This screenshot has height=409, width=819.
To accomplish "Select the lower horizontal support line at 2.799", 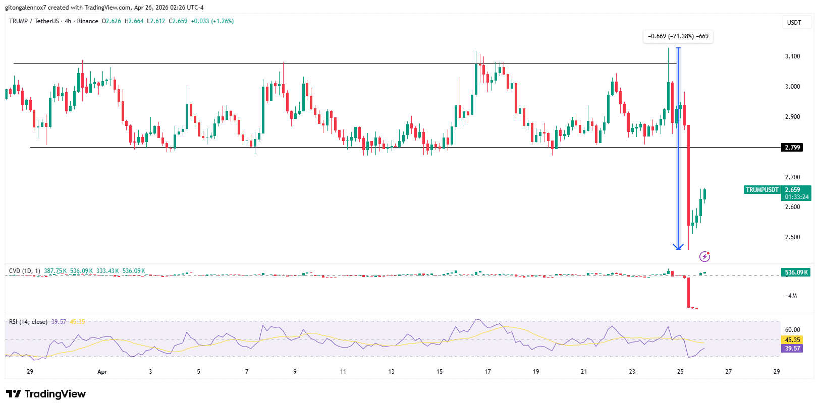I will click(303, 148).
